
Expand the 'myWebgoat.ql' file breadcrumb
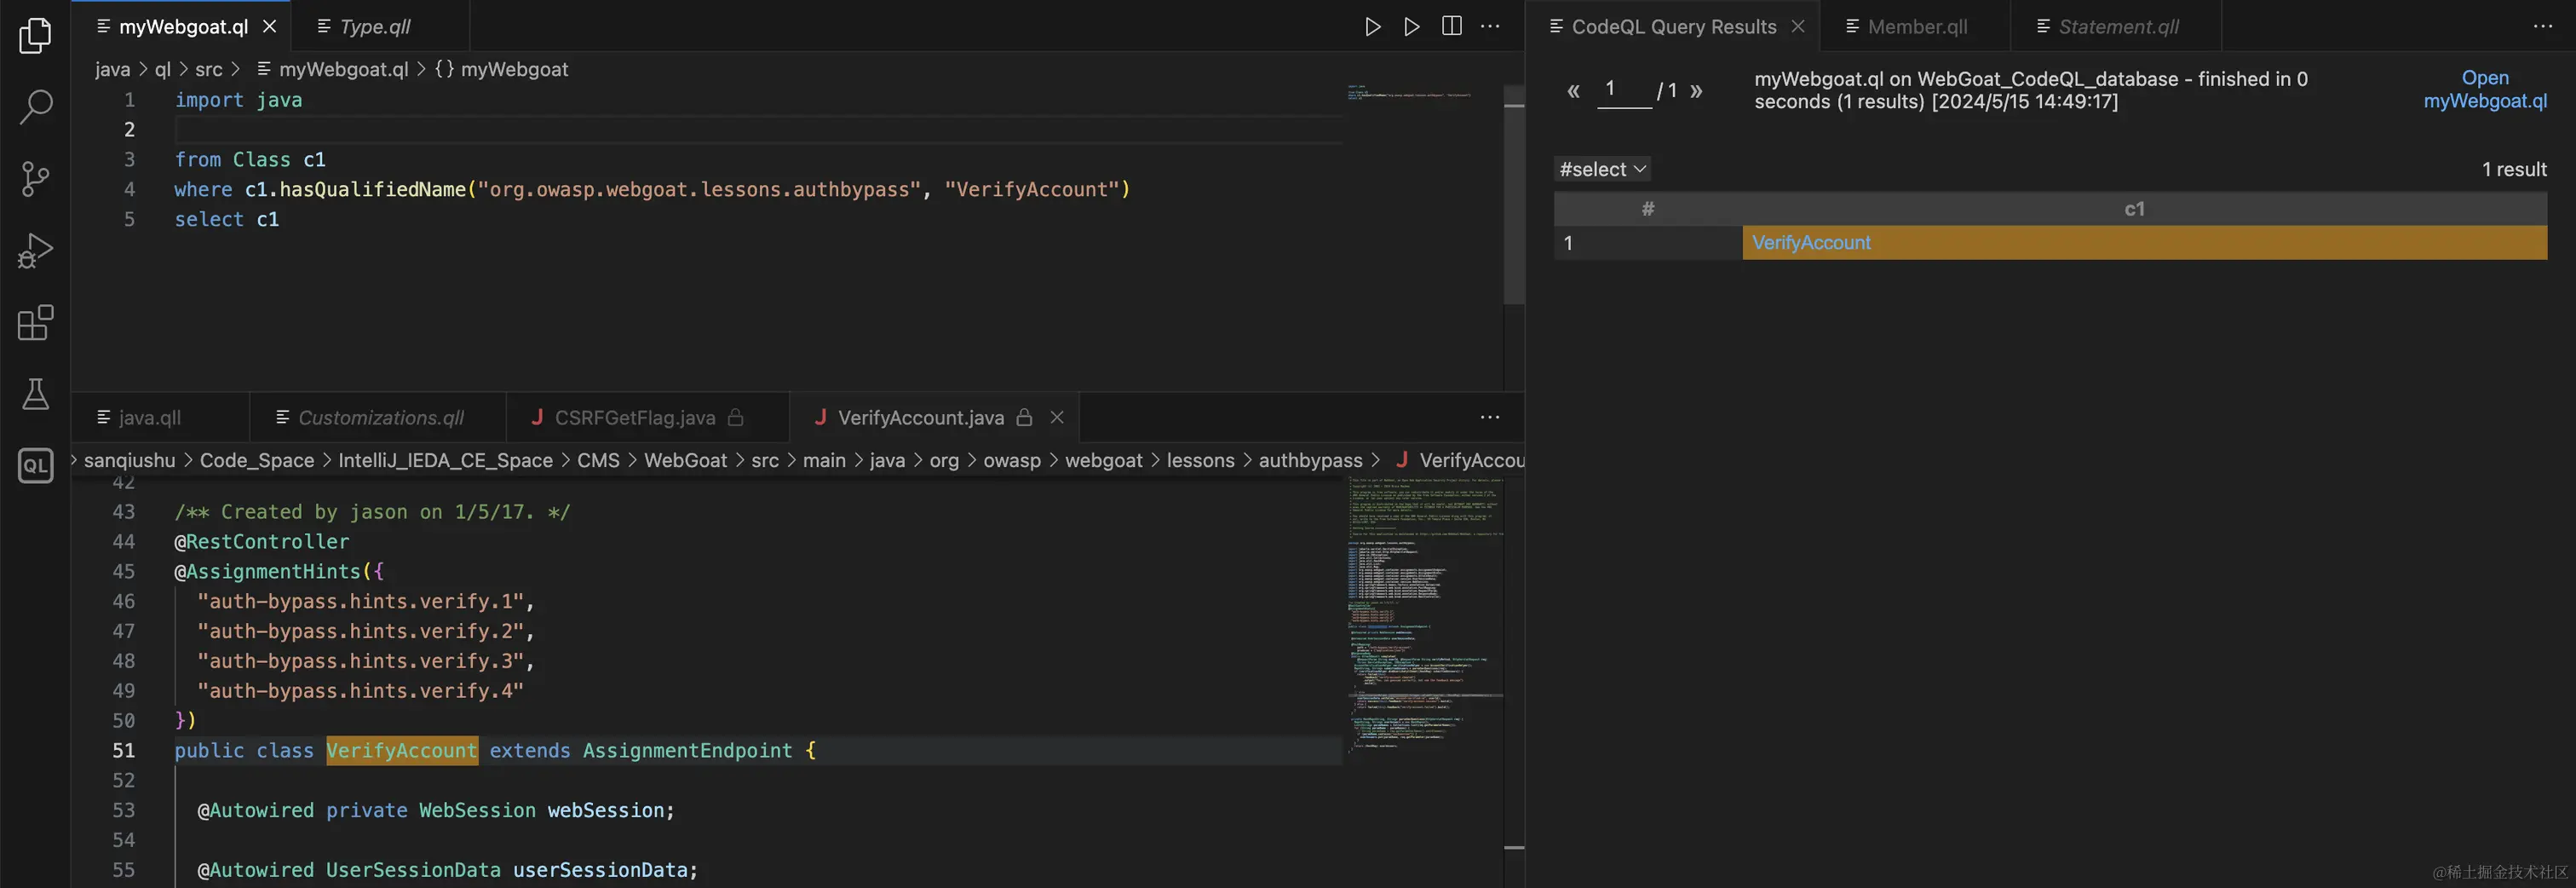point(333,69)
